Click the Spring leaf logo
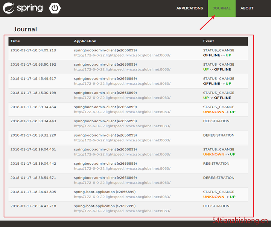The width and height of the screenshot is (271, 227). coord(9,8)
